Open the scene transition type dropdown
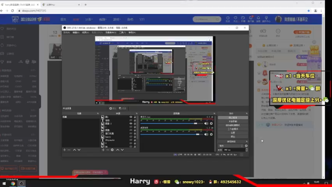The image size is (332, 187). click(x=231, y=146)
